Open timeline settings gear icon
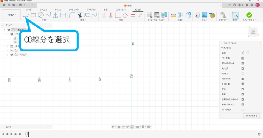This screenshot has height=138, width=263. 259,134
